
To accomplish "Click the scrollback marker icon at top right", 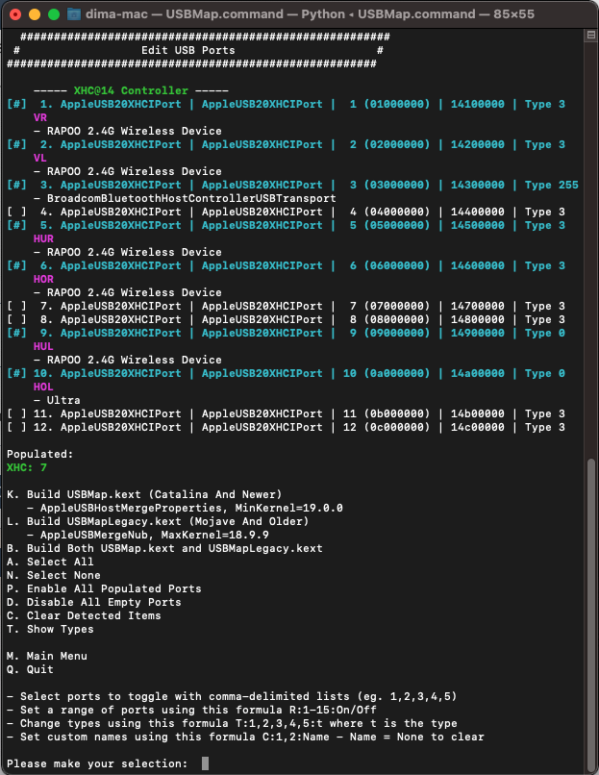I will (x=590, y=35).
